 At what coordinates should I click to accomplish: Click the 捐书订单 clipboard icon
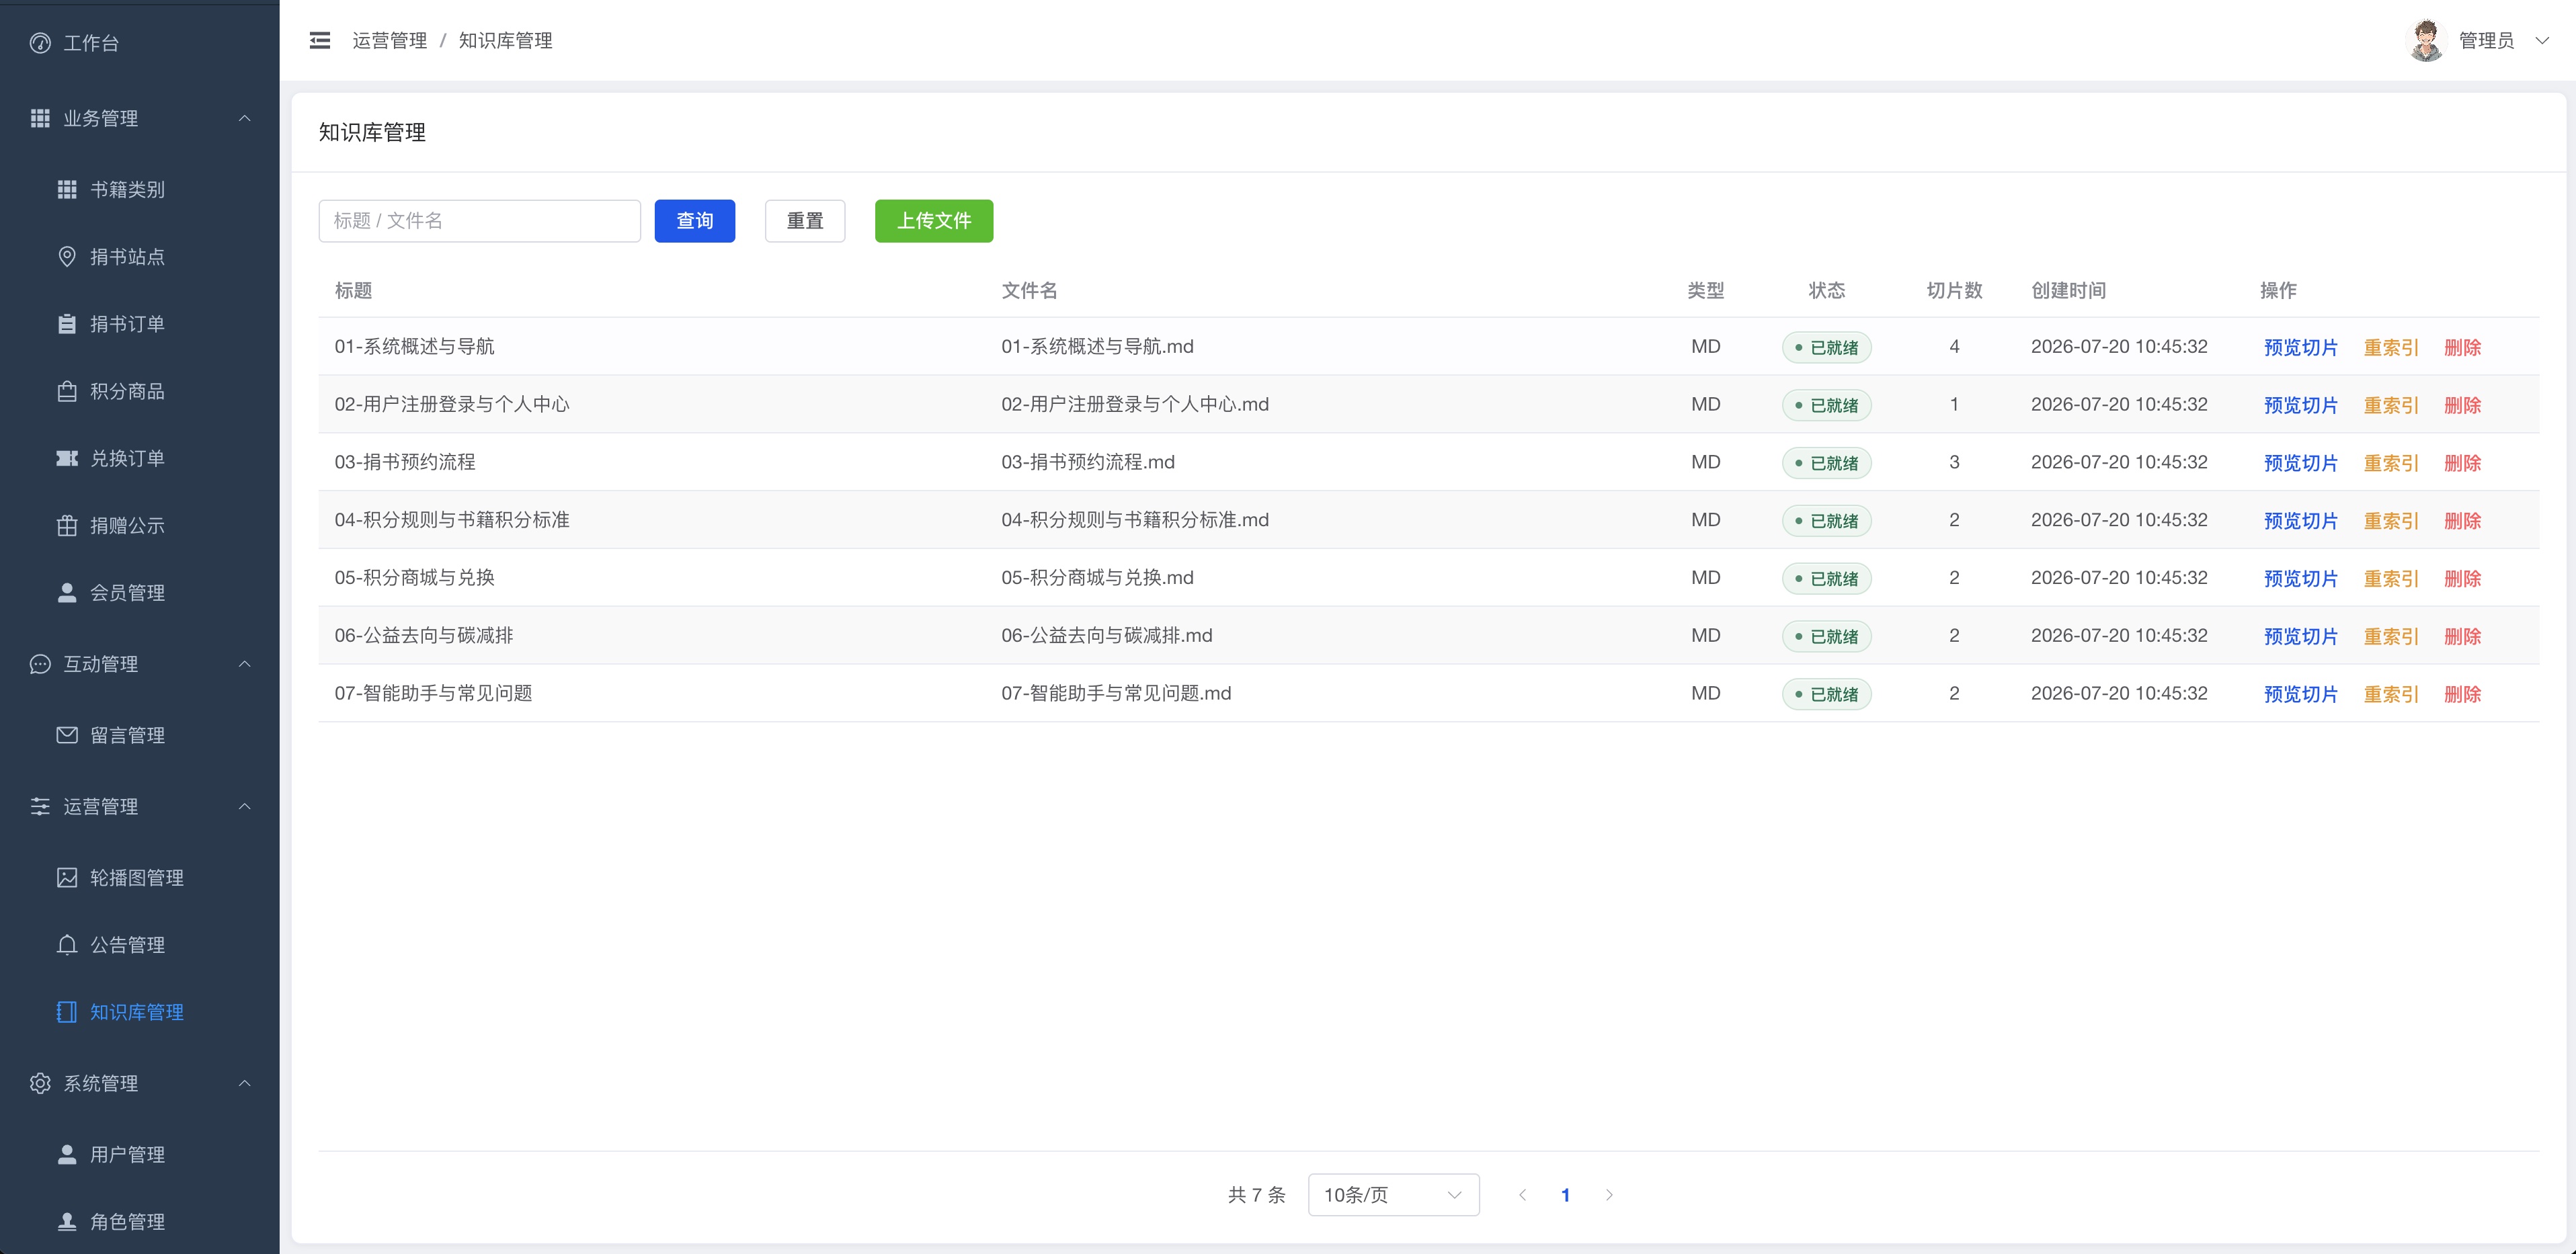coord(67,324)
